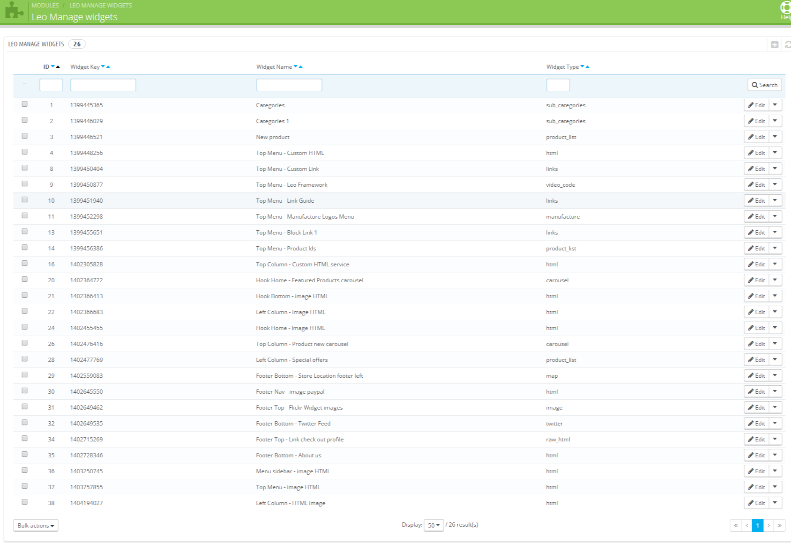Screen dimensions: 791x543
Task: Check the New product row checkbox
Action: pos(24,136)
